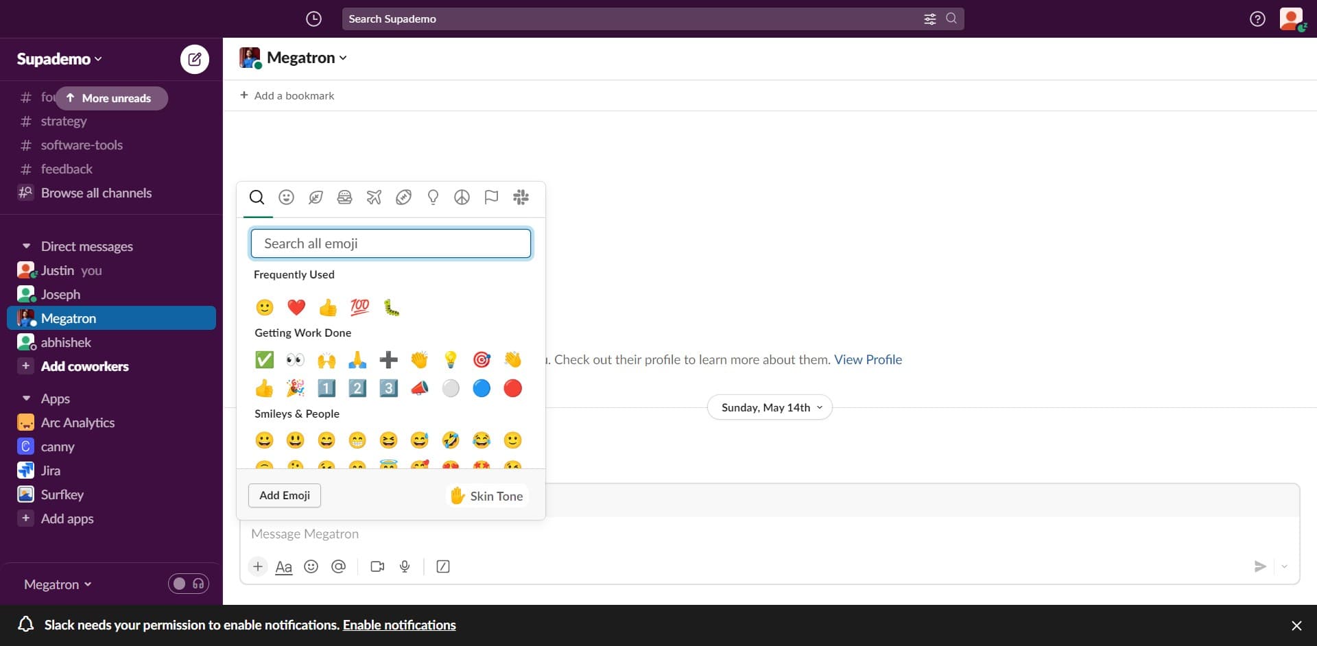The width and height of the screenshot is (1317, 646).
Task: Open the strategy channel
Action: pyautogui.click(x=64, y=121)
